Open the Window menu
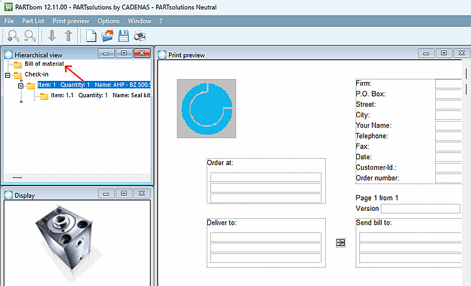471x286 pixels. tap(139, 21)
